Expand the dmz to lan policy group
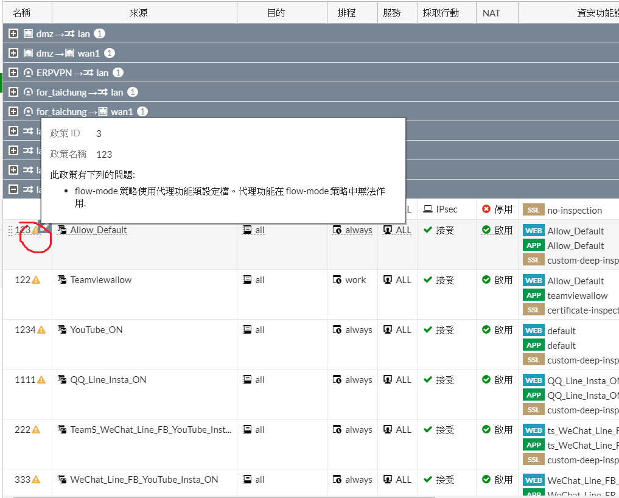The height and width of the screenshot is (498, 619). (13, 33)
